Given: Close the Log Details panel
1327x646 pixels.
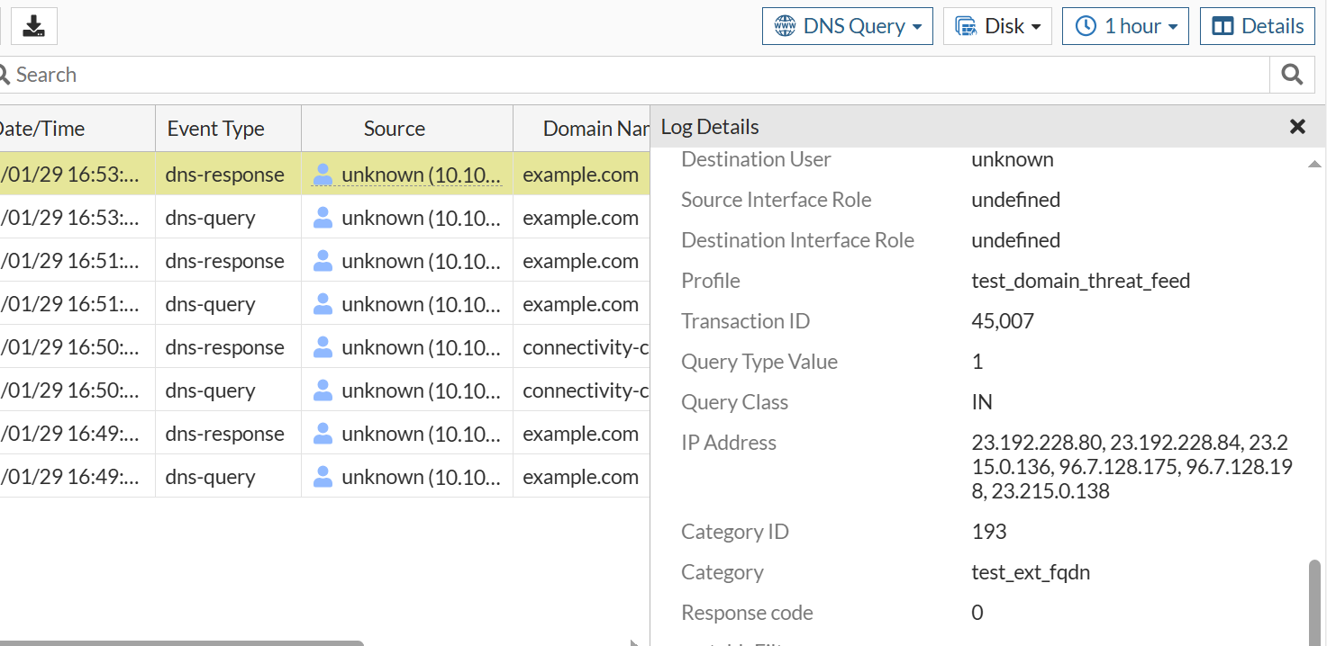Looking at the screenshot, I should (x=1297, y=127).
